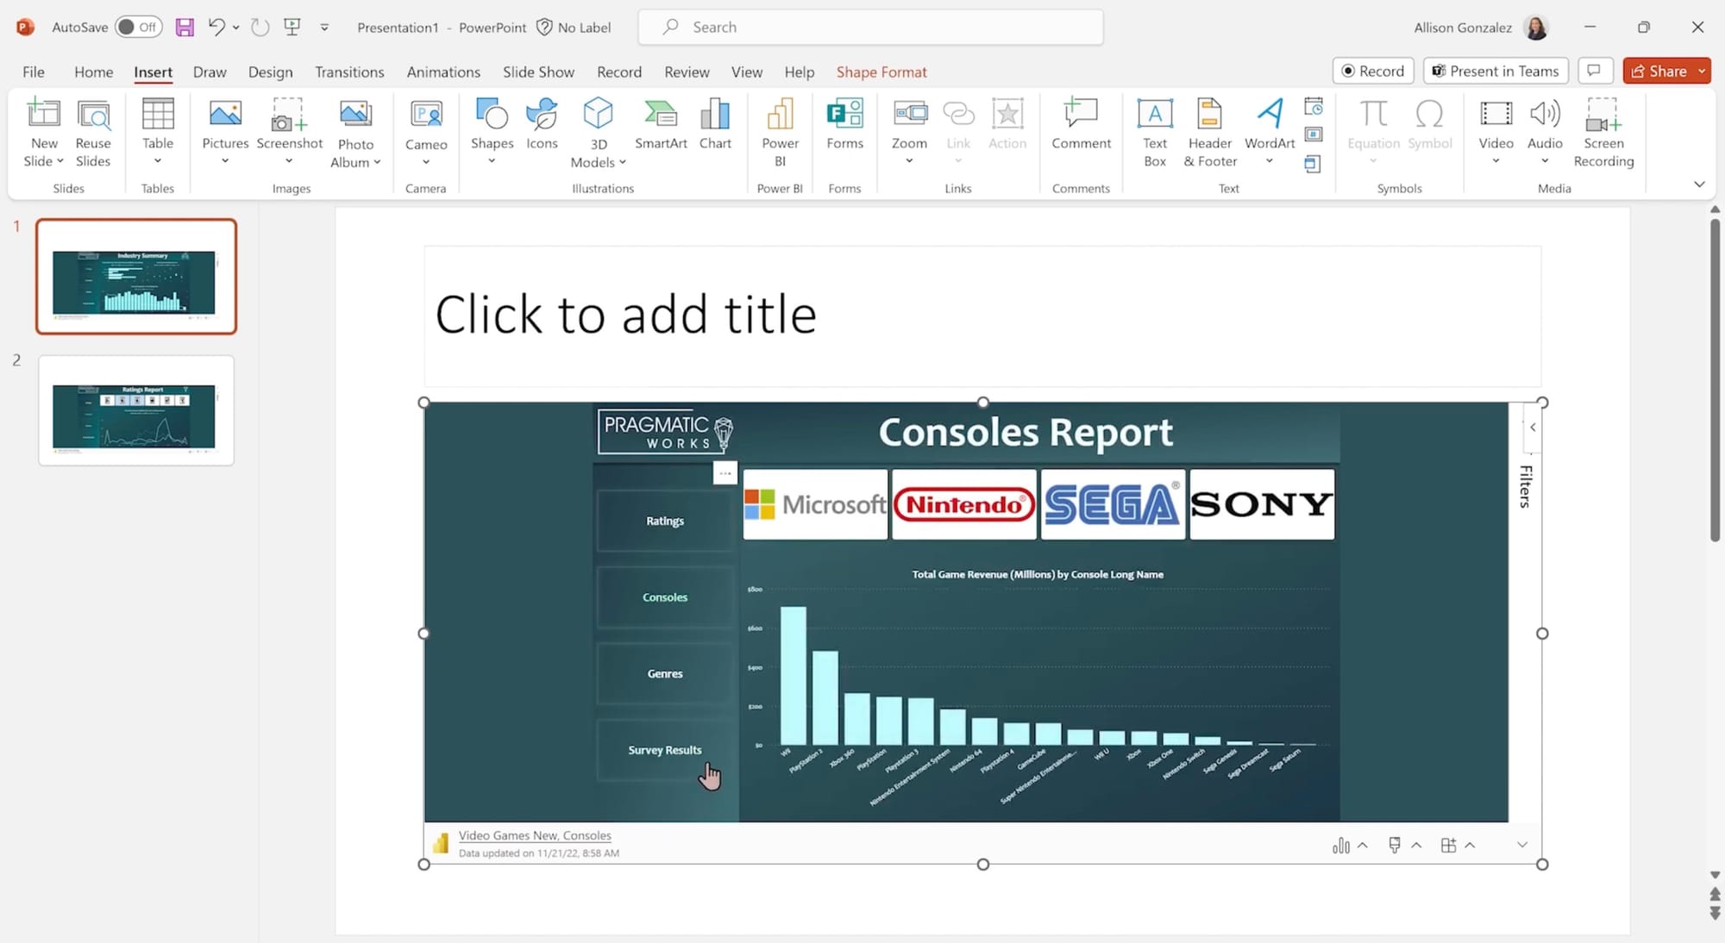Insert a Video
This screenshot has height=943, width=1725.
[x=1496, y=132]
